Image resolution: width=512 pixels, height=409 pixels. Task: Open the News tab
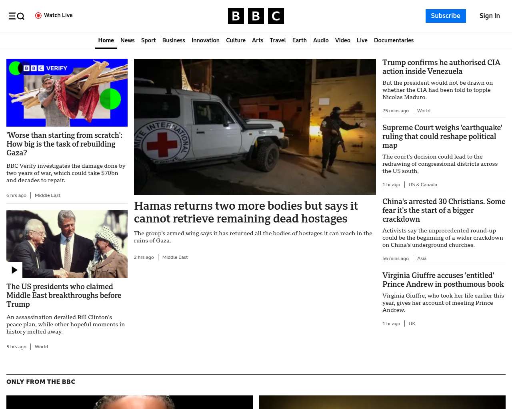coord(127,40)
